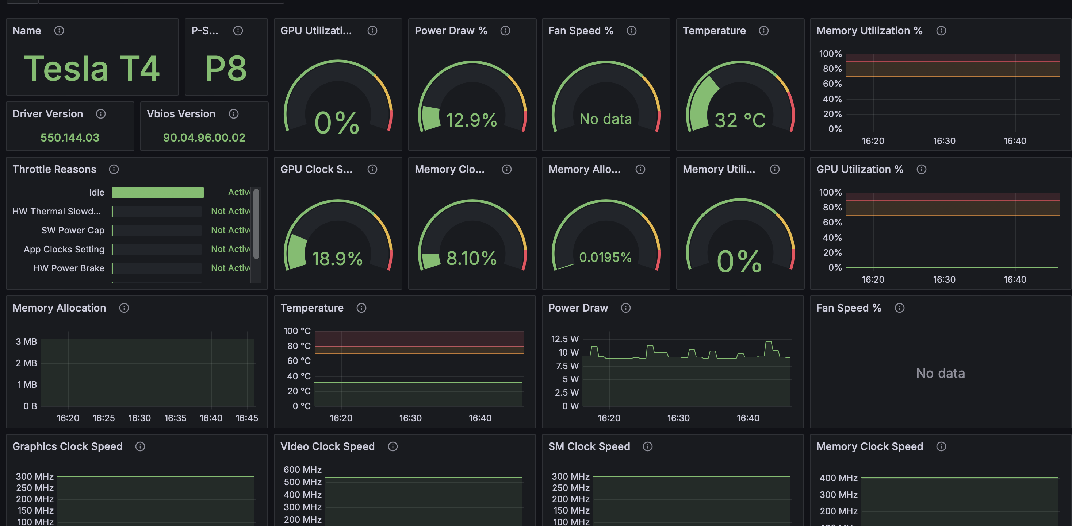The height and width of the screenshot is (526, 1072).
Task: Open the Graphics Clock Speed panel title menu
Action: 68,446
